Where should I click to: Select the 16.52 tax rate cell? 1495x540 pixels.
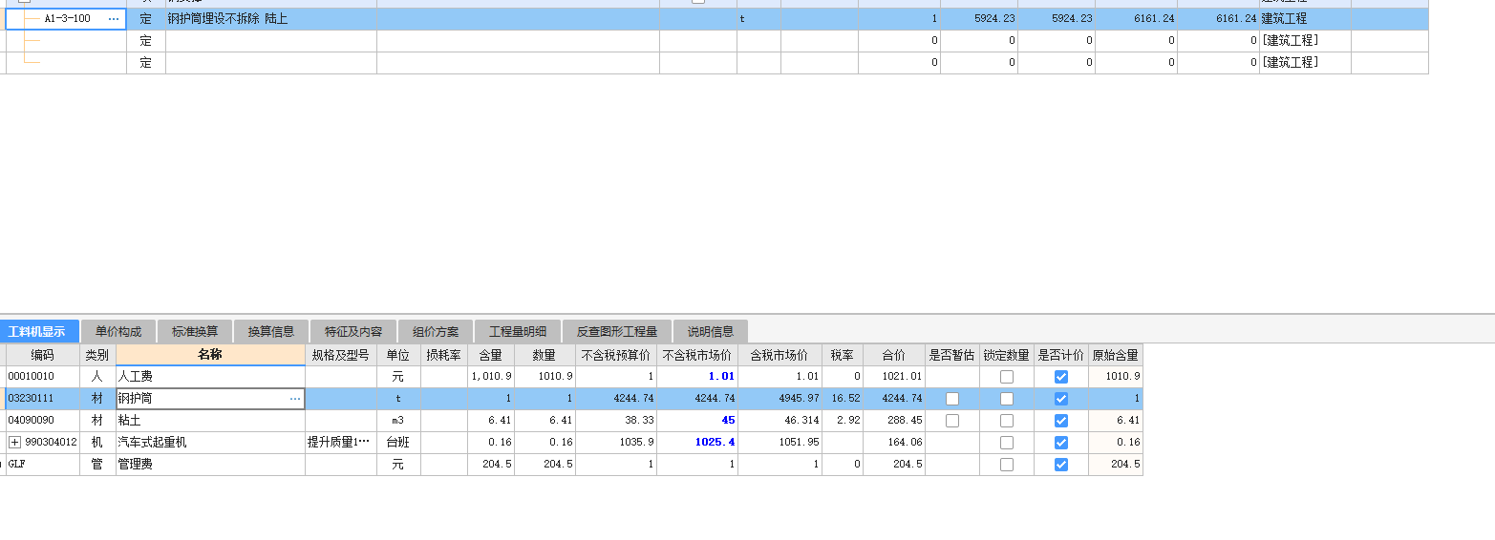click(843, 399)
